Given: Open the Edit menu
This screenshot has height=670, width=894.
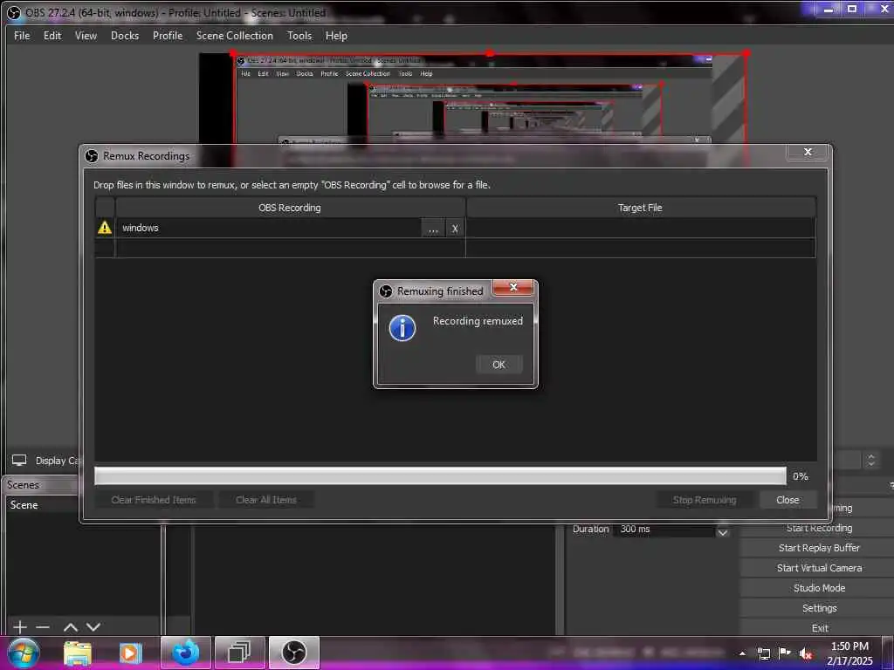Looking at the screenshot, I should pyautogui.click(x=52, y=35).
